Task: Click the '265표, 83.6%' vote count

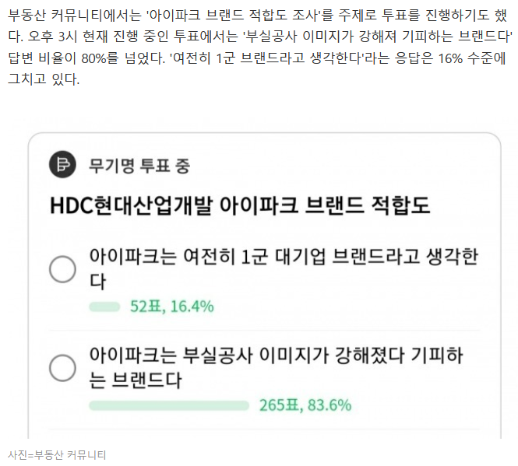Action: (305, 405)
